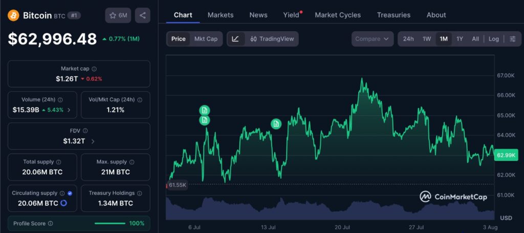Open the Market Cycles tab
Image resolution: width=524 pixels, height=233 pixels.
point(338,15)
